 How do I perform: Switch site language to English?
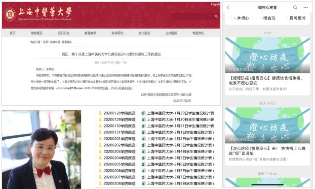click(215, 4)
